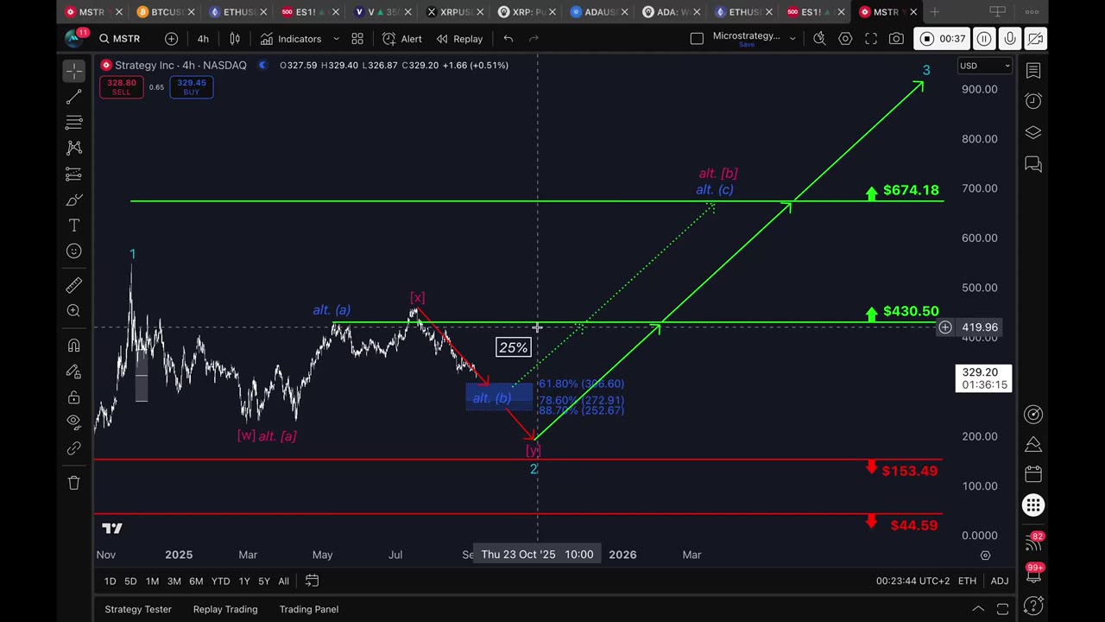Click the BUY 329.45 button

[x=191, y=87]
